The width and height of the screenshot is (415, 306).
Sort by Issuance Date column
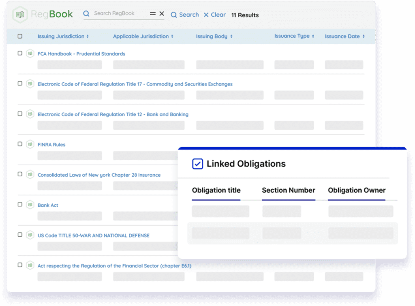344,36
